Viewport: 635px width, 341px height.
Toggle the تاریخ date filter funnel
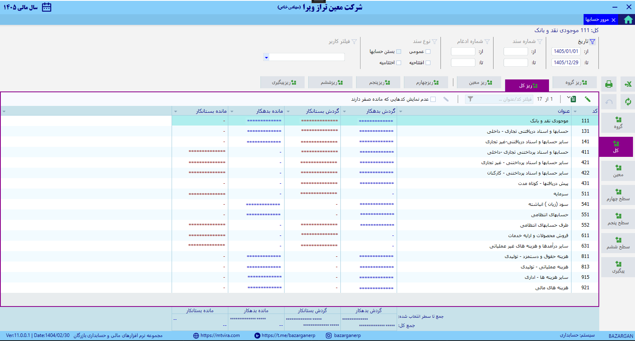(x=592, y=41)
